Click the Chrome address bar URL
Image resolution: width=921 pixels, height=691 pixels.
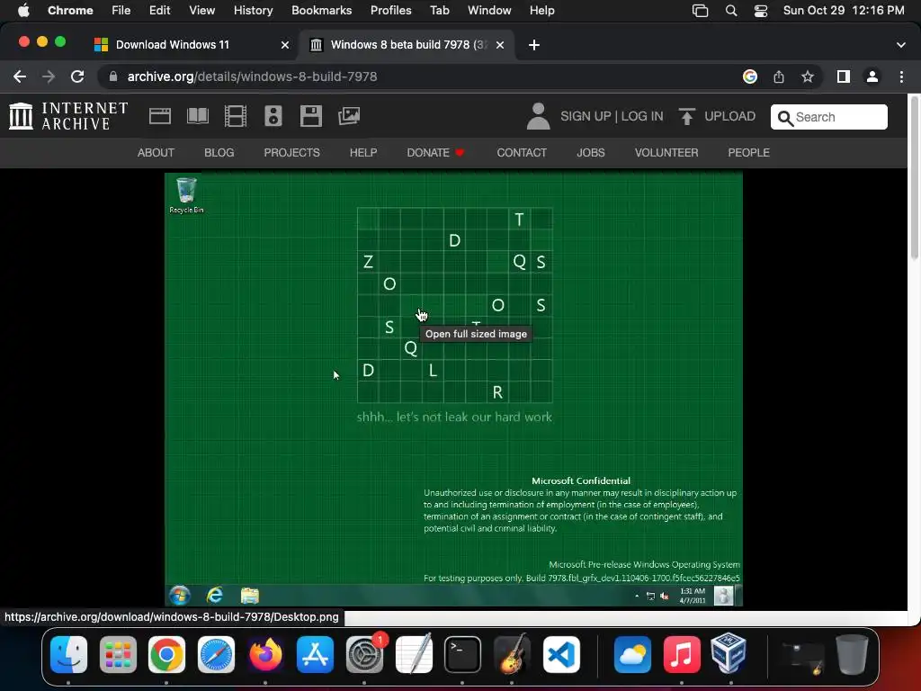tap(252, 76)
